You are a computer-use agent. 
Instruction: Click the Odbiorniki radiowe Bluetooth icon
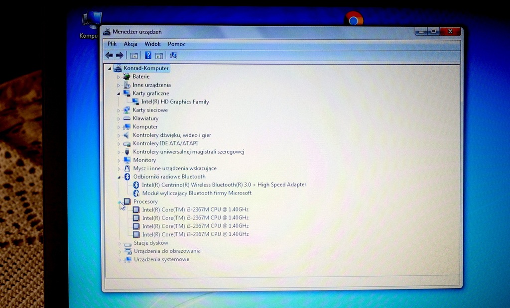click(x=127, y=177)
